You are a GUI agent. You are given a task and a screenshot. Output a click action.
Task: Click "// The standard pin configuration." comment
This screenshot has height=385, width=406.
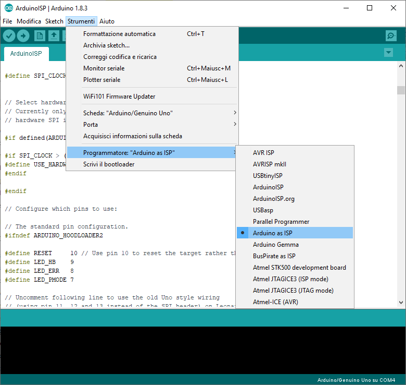(67, 226)
